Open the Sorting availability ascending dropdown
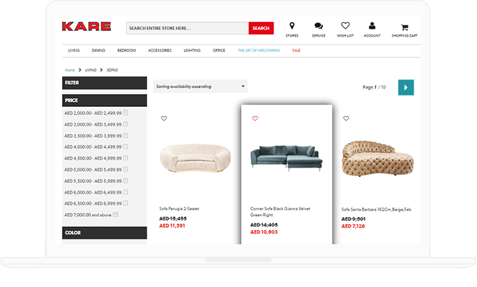The image size is (477, 287). coord(200,87)
